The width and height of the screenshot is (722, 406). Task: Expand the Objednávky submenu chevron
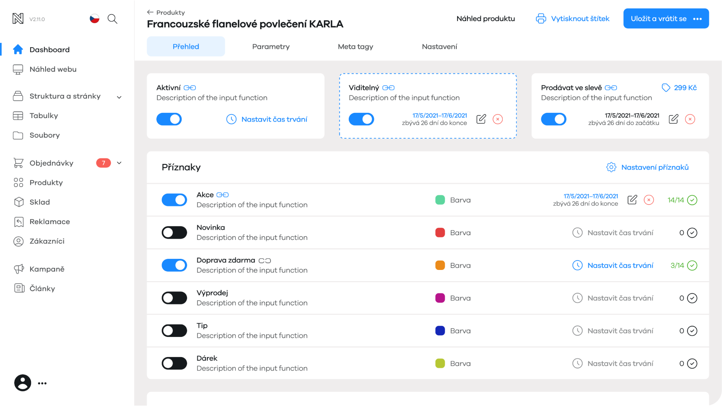(119, 163)
